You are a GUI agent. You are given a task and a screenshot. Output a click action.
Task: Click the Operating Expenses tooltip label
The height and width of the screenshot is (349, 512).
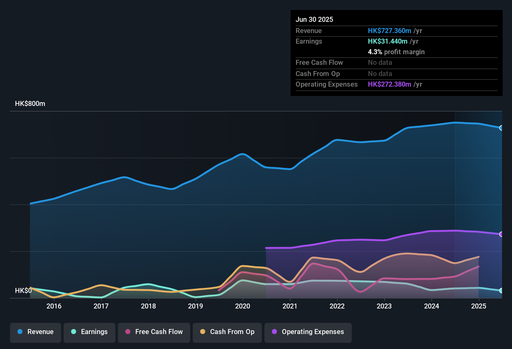point(326,84)
